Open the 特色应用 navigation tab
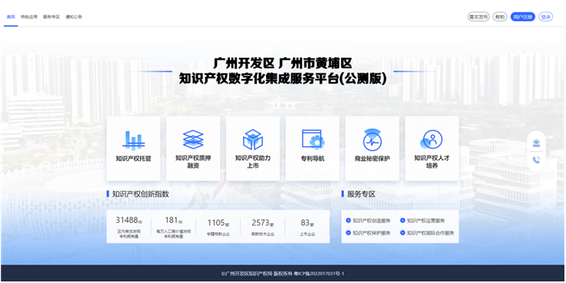566x283 pixels. point(29,16)
